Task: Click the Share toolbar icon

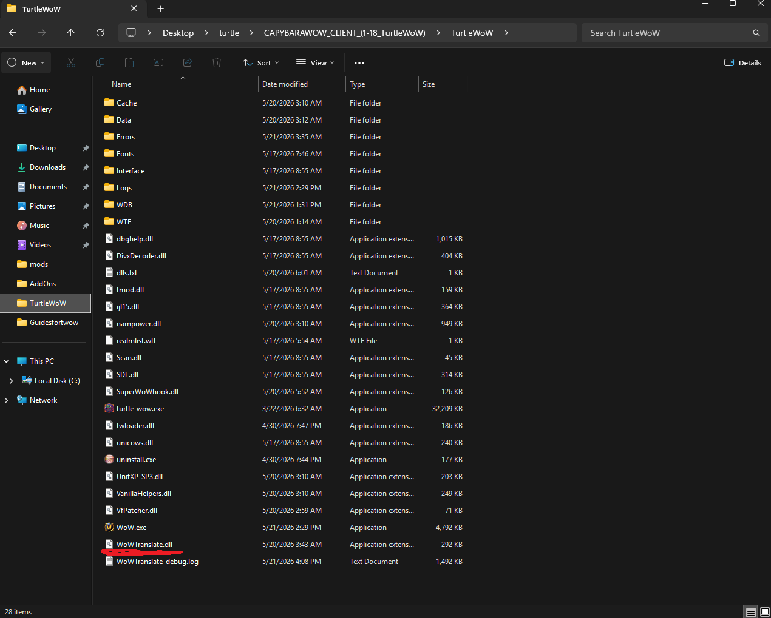Action: click(188, 62)
